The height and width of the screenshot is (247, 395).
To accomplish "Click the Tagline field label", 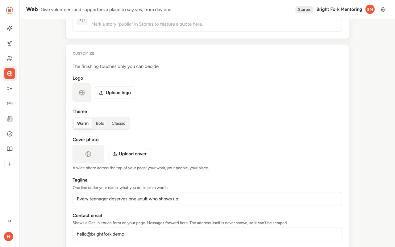I will [x=80, y=180].
